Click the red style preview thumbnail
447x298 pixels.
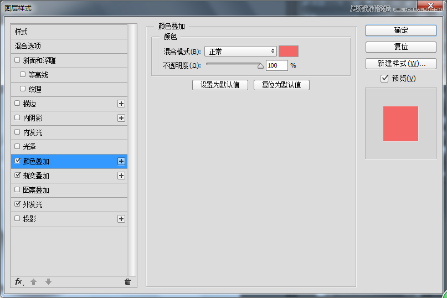click(400, 124)
